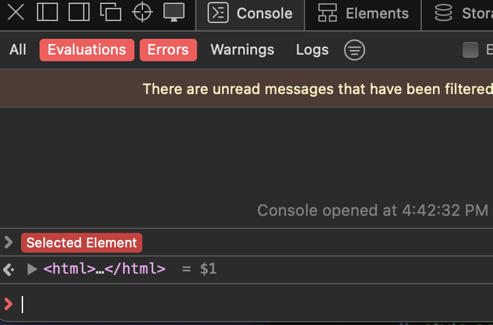The height and width of the screenshot is (325, 493).
Task: Tick the checkbox right of the filter bar
Action: point(471,50)
